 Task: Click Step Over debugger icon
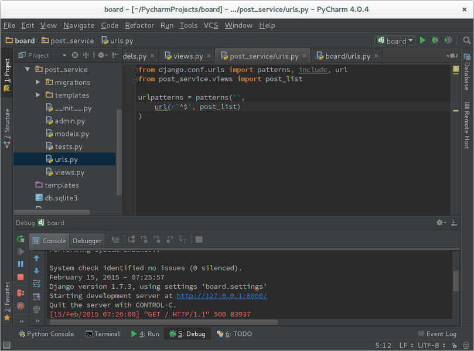131,240
